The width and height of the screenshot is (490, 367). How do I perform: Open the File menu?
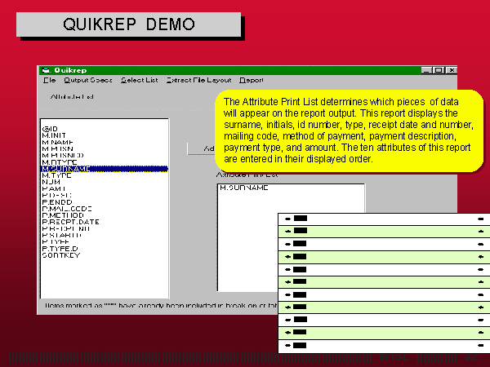(x=49, y=80)
